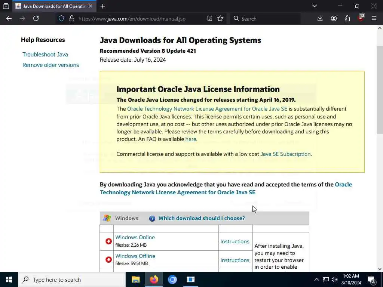Viewport: 383px width, 287px height.
Task: Click the taskbar search box
Action: coord(72,280)
